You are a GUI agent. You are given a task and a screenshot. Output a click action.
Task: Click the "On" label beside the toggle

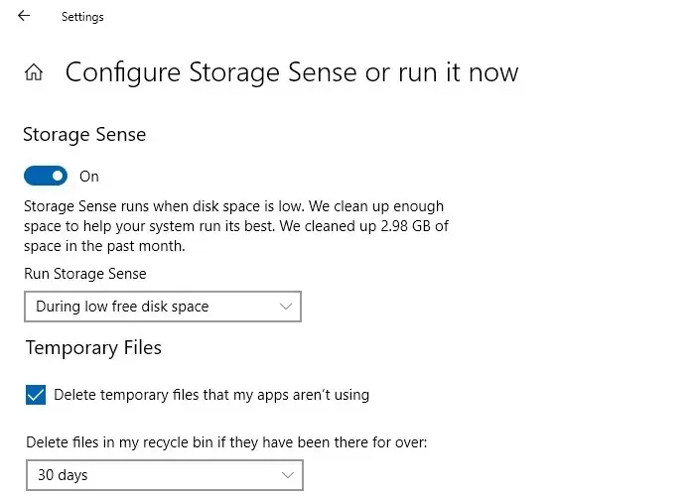[89, 177]
